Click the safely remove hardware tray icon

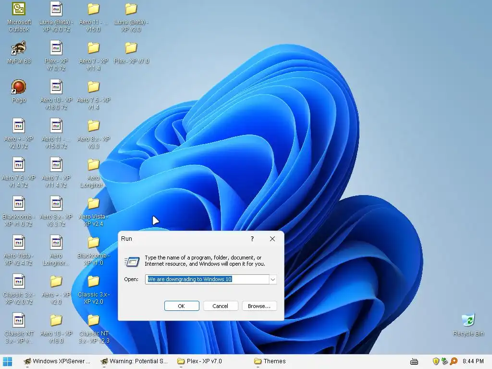point(444,361)
